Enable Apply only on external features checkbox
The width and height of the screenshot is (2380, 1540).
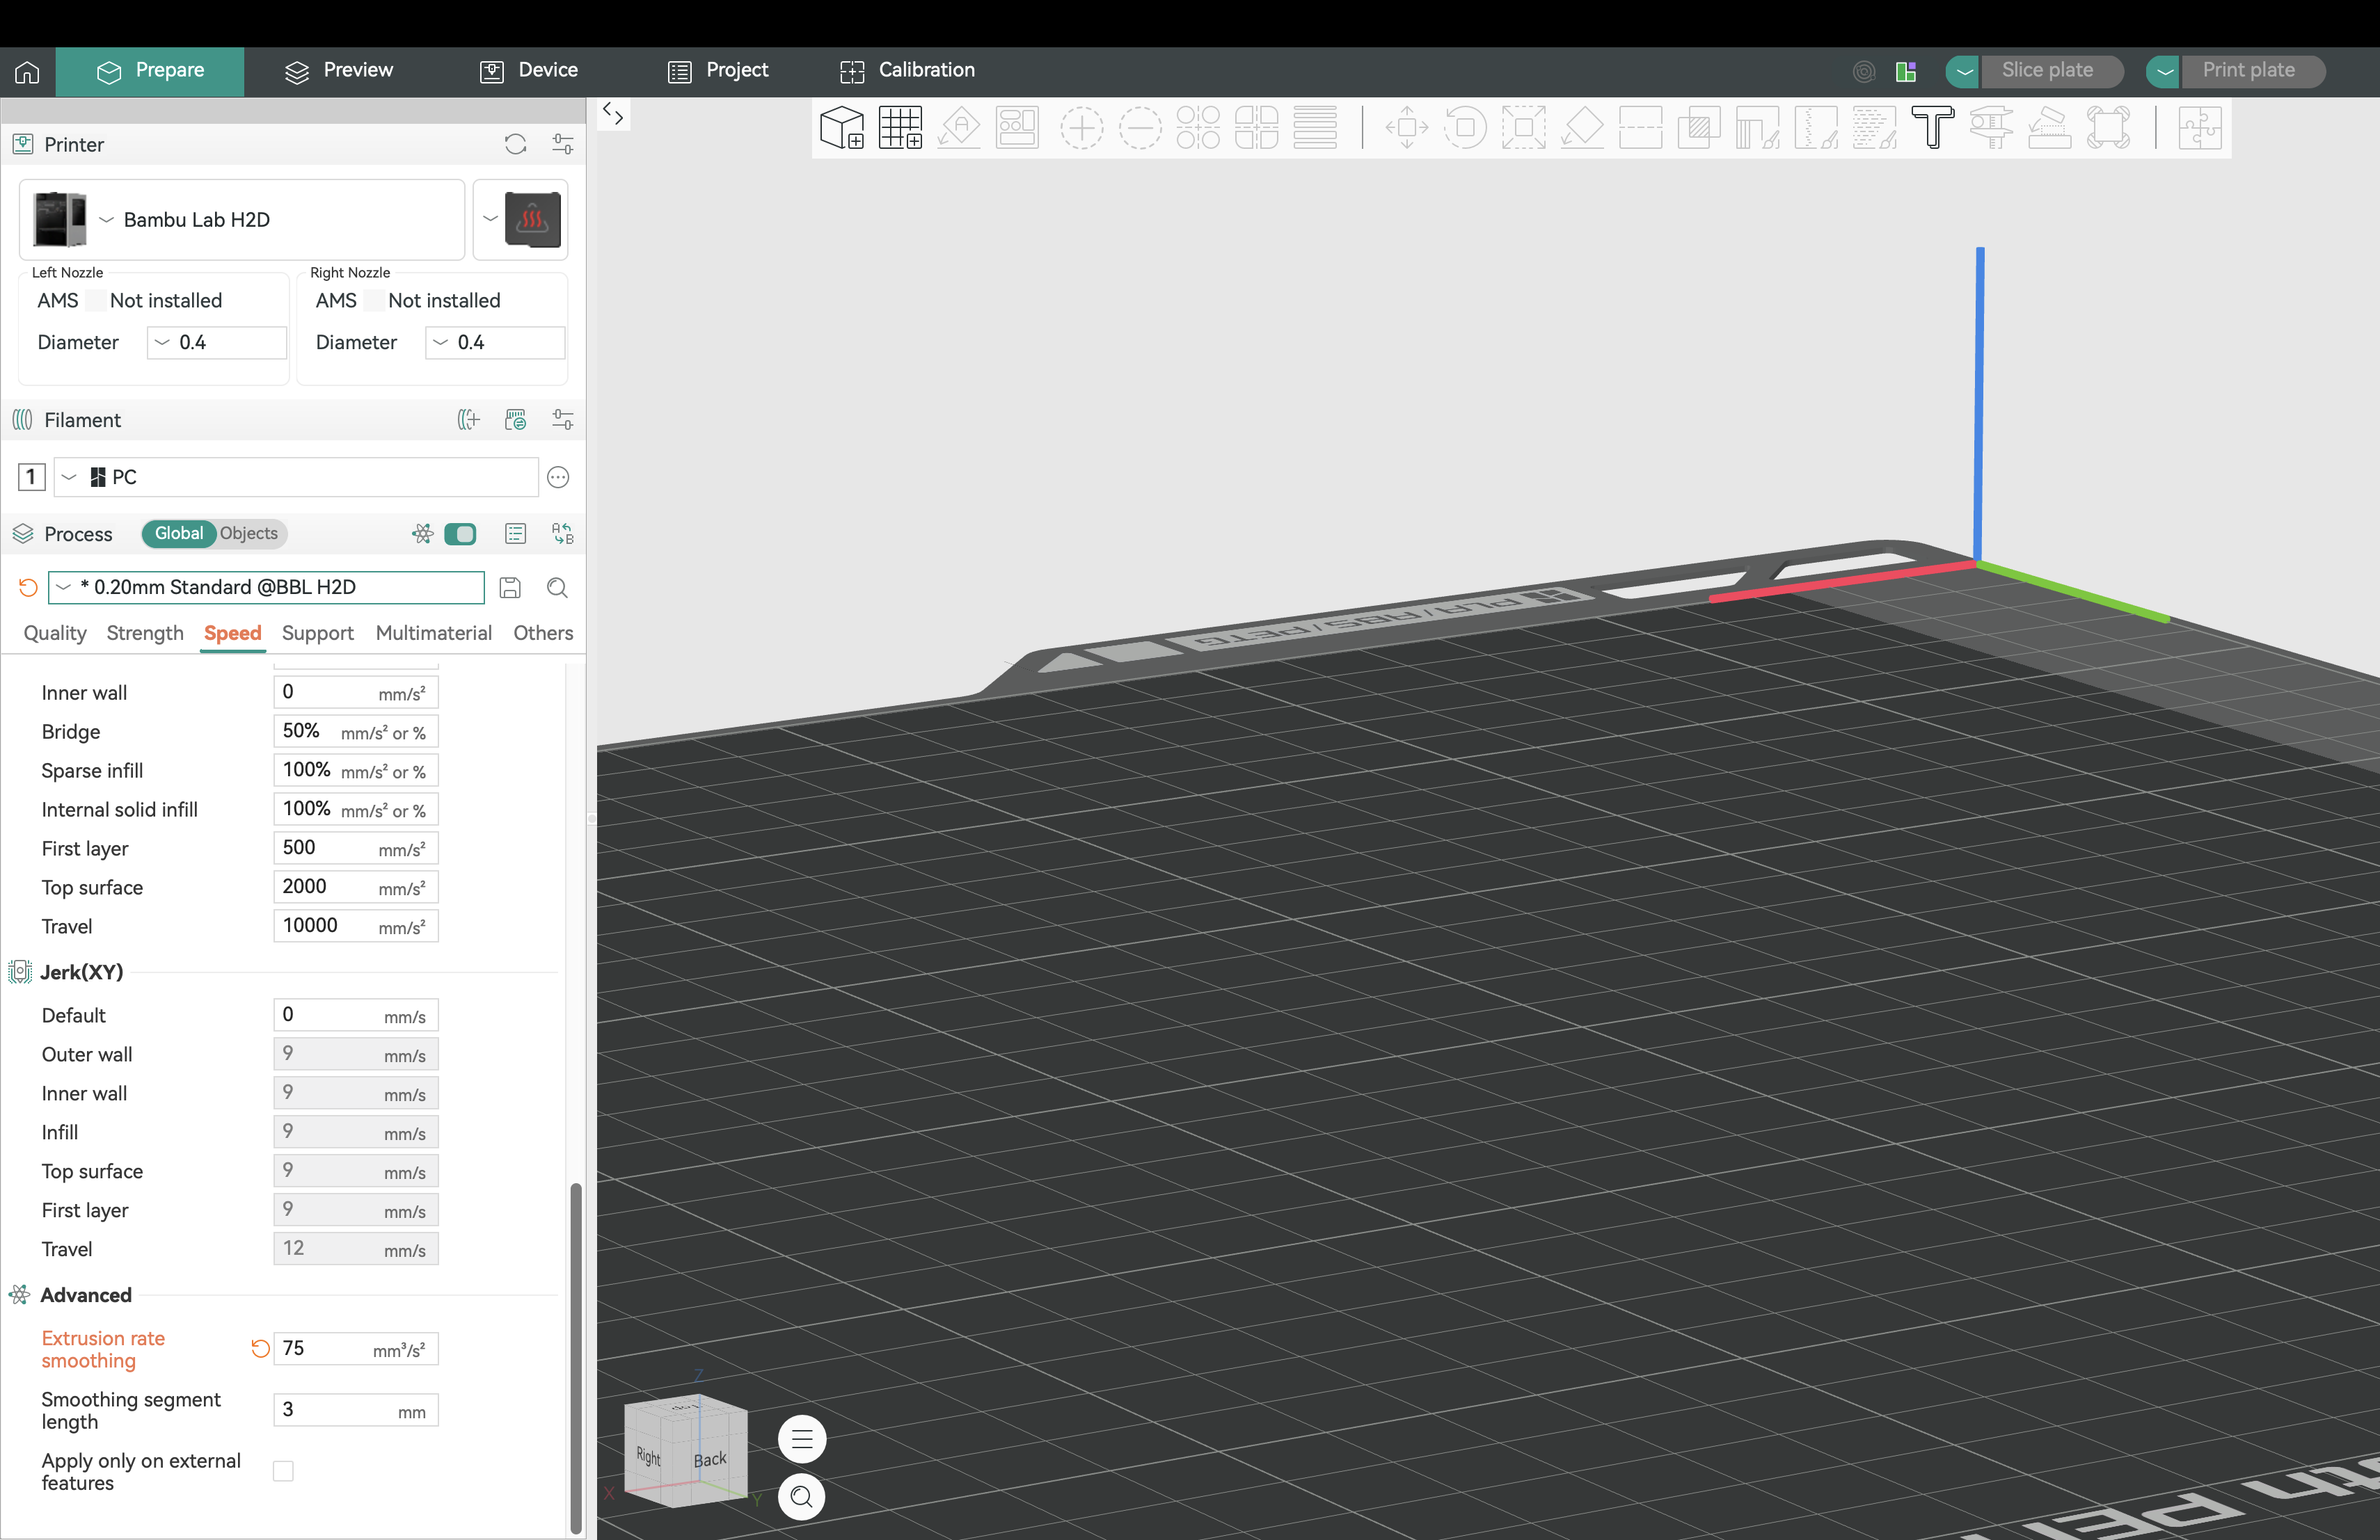click(283, 1471)
